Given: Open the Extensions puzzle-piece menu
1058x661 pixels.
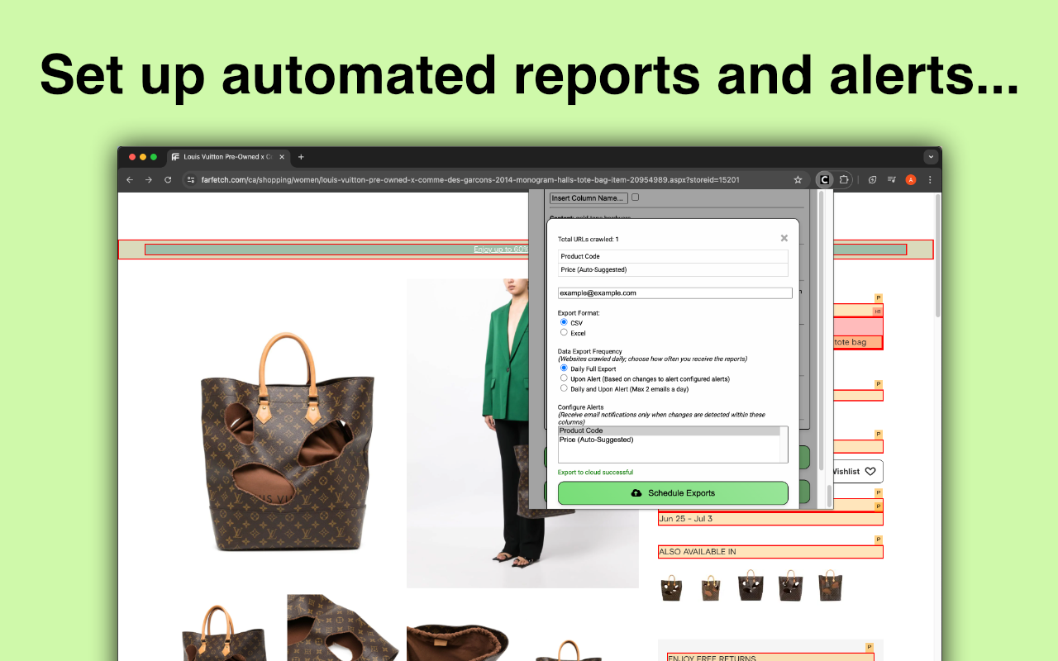Looking at the screenshot, I should [844, 179].
